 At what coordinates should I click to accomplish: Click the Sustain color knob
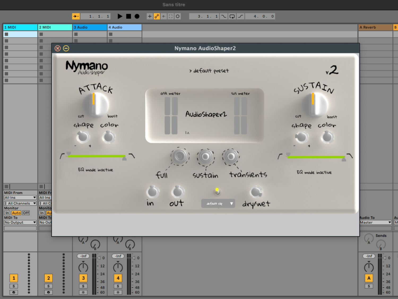[327, 137]
